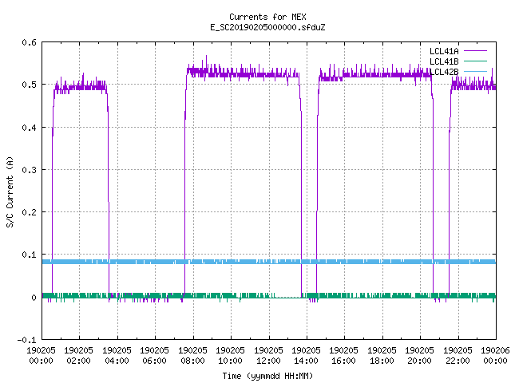The image size is (511, 383).
Task: Click the '190205 14:00' x-axis tick label
Action: click(x=306, y=356)
